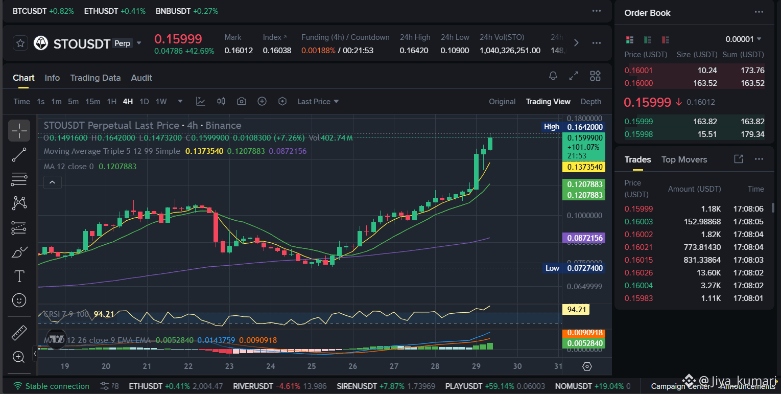781x394 pixels.
Task: Switch to the Trades tab
Action: pyautogui.click(x=637, y=159)
